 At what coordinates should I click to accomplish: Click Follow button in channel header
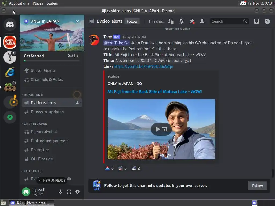[x=132, y=21]
